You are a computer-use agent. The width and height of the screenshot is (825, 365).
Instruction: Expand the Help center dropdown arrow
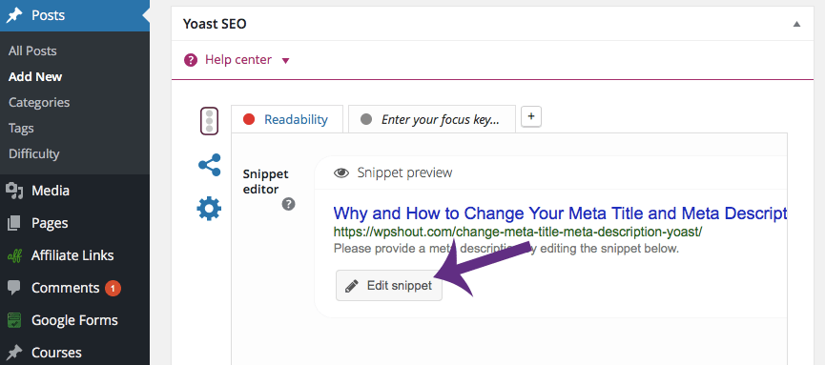click(286, 60)
